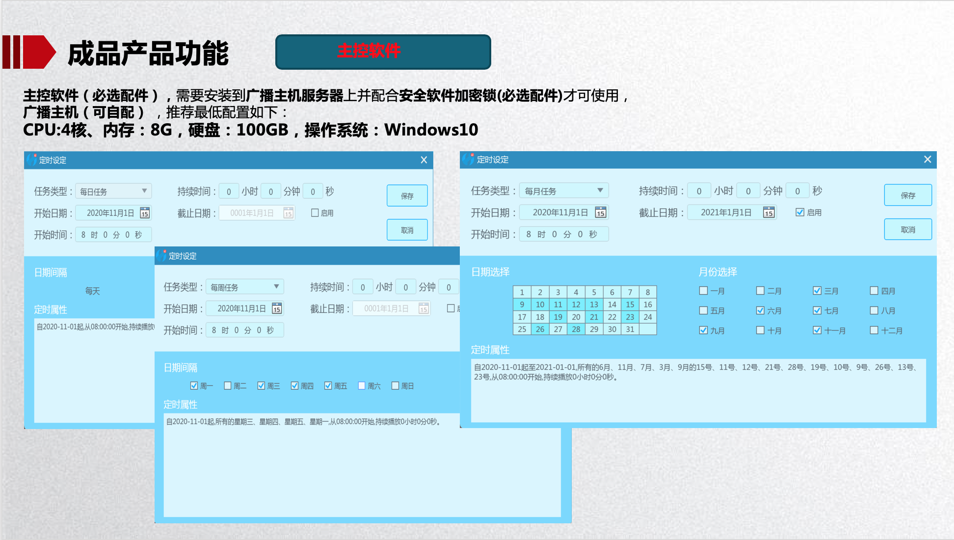Expand the 每月任务 task type dropdown

pos(600,190)
